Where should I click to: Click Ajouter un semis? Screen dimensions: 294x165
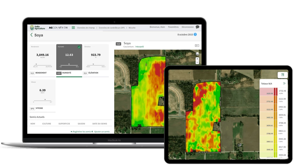tap(100, 132)
